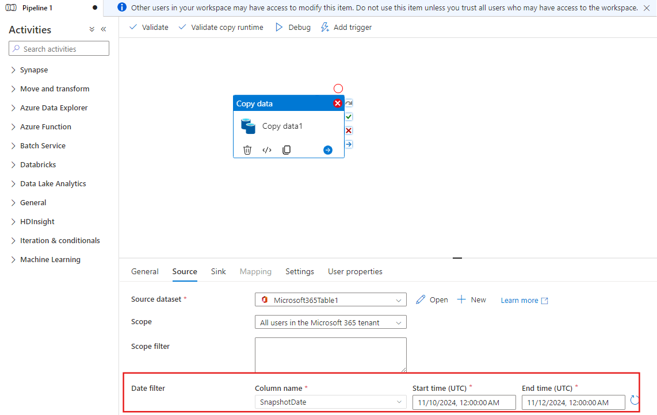Expand the HDInsight group
The height and width of the screenshot is (415, 657).
(x=32, y=221)
